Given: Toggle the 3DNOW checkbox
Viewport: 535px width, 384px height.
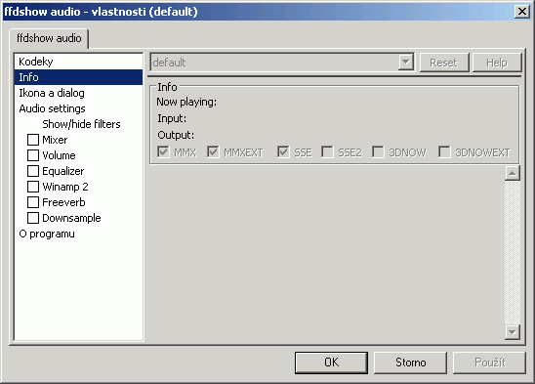Looking at the screenshot, I should pos(378,152).
